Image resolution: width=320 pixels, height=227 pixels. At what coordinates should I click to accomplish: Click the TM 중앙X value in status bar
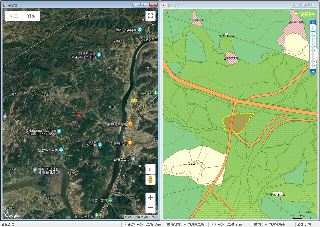(143, 224)
